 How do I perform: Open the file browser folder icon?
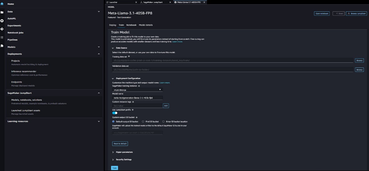(2, 12)
